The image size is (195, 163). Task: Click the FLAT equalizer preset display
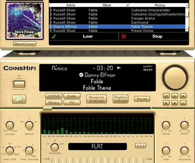point(97,146)
